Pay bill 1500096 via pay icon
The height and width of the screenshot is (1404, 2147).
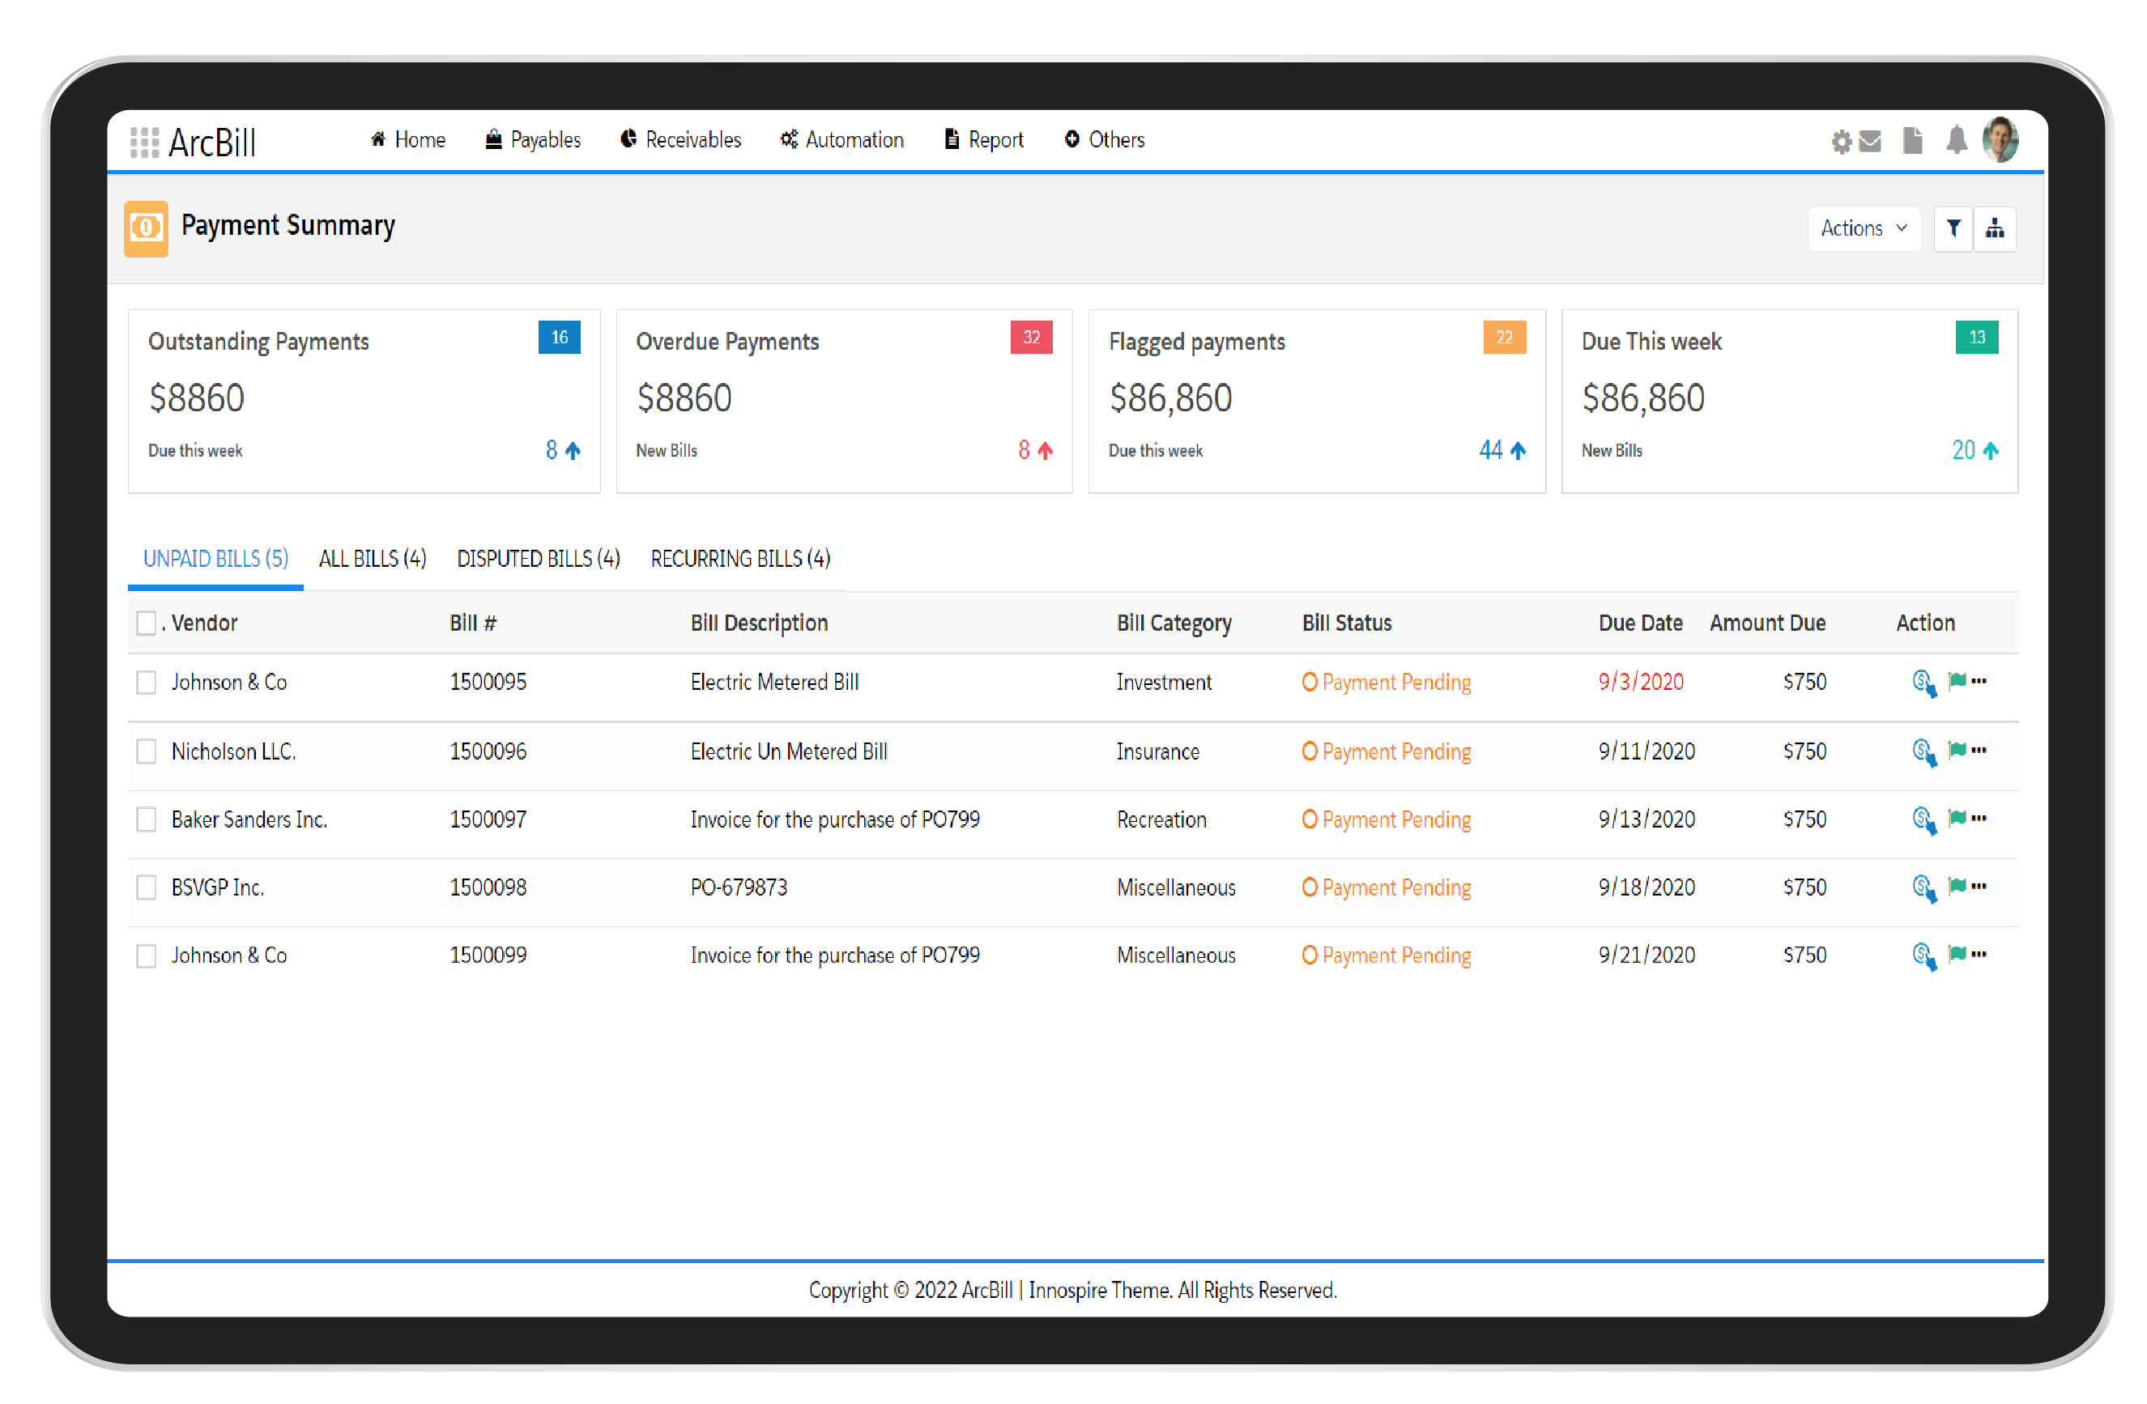click(1923, 752)
